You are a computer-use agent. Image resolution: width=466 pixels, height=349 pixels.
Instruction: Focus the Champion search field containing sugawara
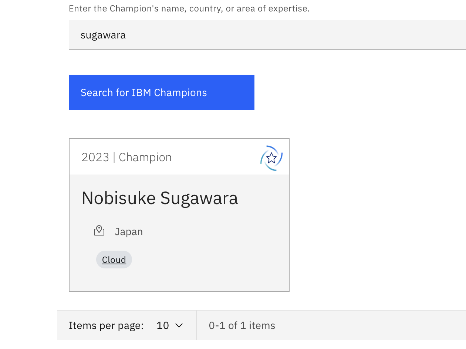pyautogui.click(x=267, y=35)
